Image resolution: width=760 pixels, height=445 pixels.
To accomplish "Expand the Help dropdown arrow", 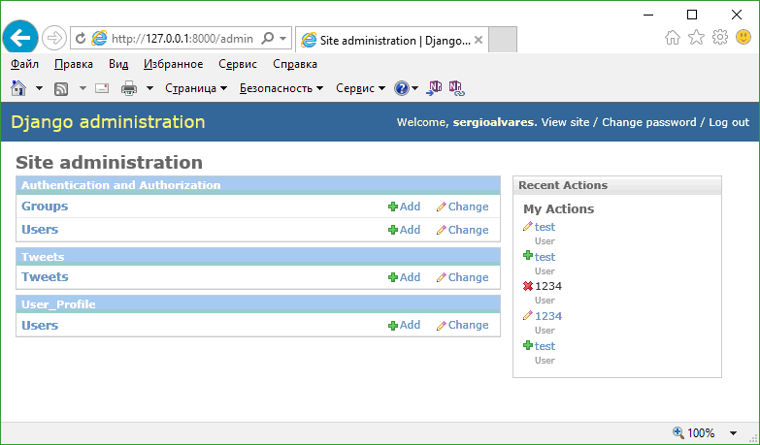I will tap(415, 88).
